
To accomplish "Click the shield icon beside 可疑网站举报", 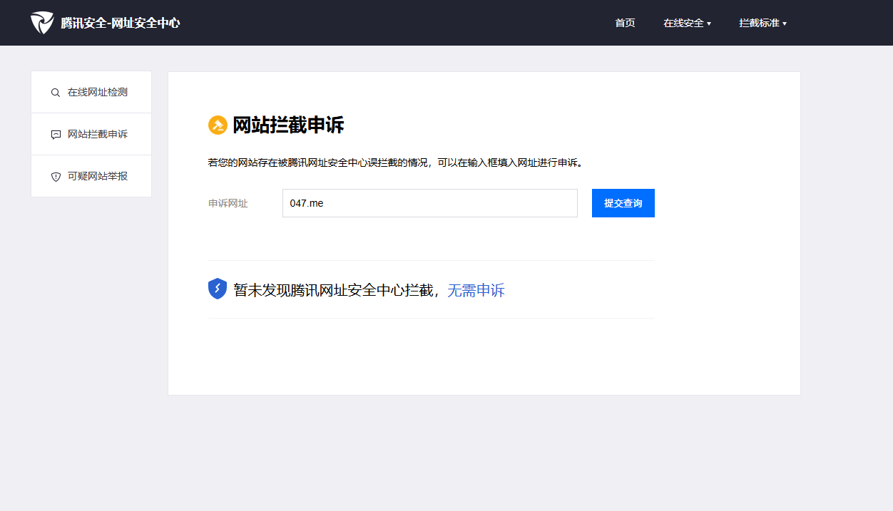I will [x=56, y=177].
